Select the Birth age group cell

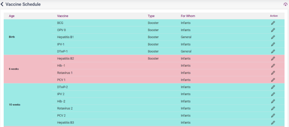tap(12, 37)
